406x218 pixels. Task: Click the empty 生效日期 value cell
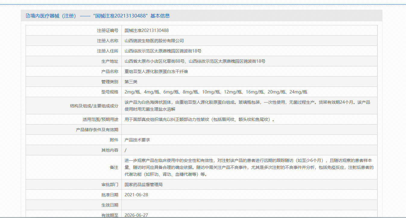click(x=249, y=205)
